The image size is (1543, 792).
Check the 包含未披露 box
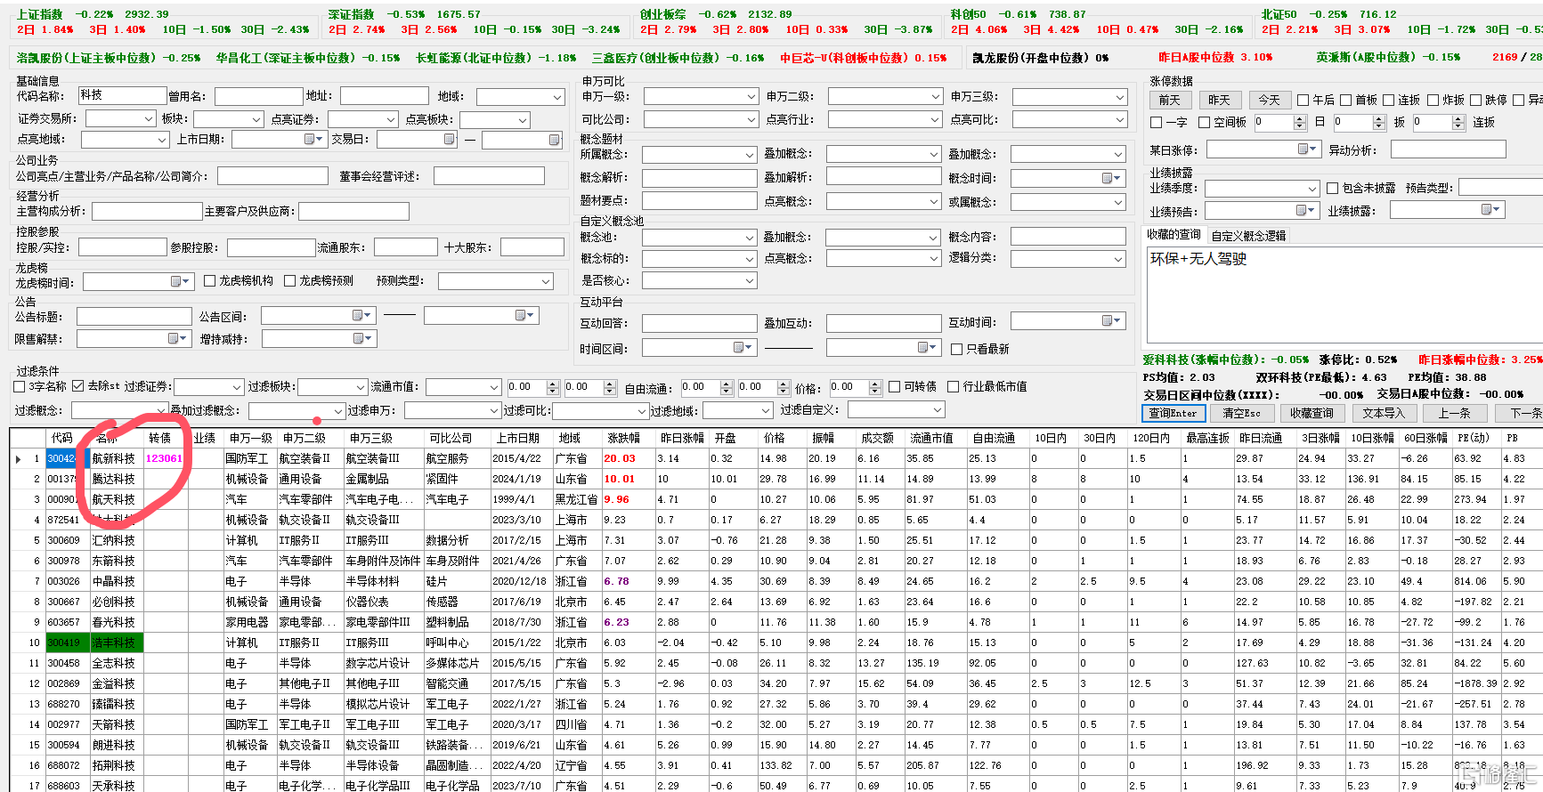(x=1332, y=188)
